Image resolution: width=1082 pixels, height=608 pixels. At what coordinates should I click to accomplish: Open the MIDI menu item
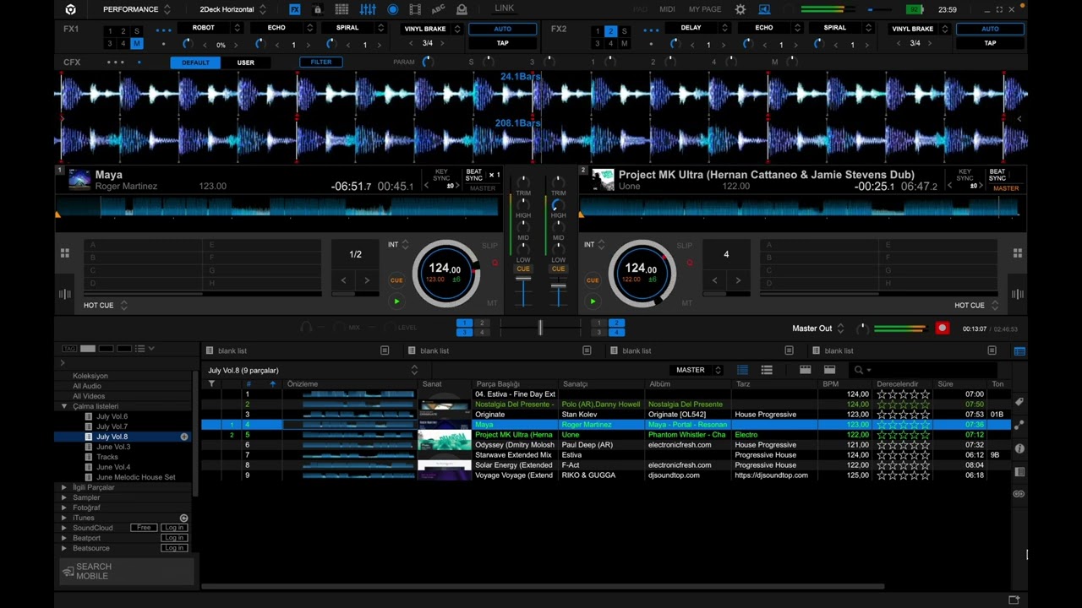[667, 9]
